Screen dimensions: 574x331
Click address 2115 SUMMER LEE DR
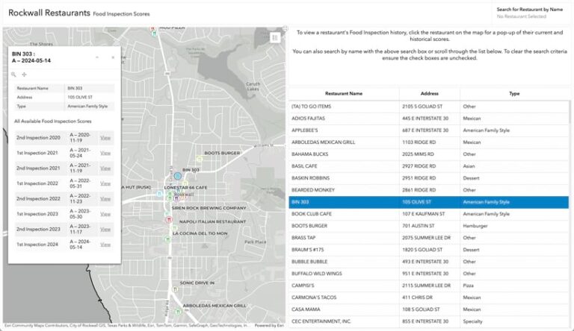coord(426,286)
